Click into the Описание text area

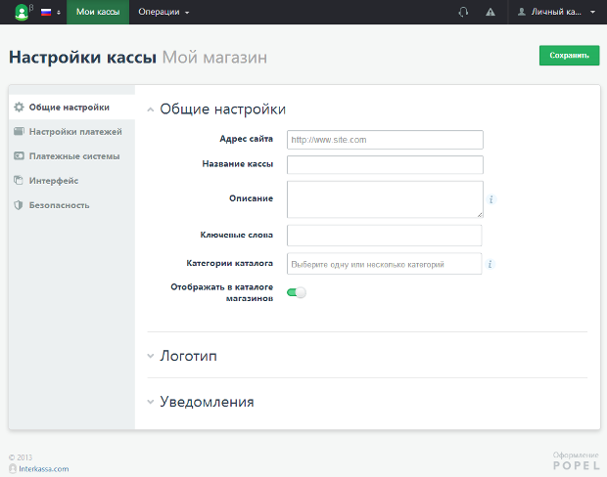[385, 199]
